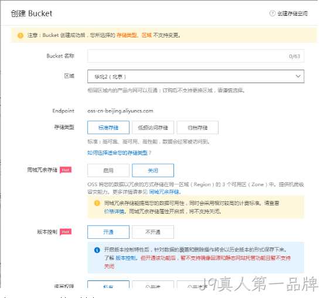The width and height of the screenshot is (327, 298).
Task: Open the 价格详情 link
Action: click(x=114, y=211)
